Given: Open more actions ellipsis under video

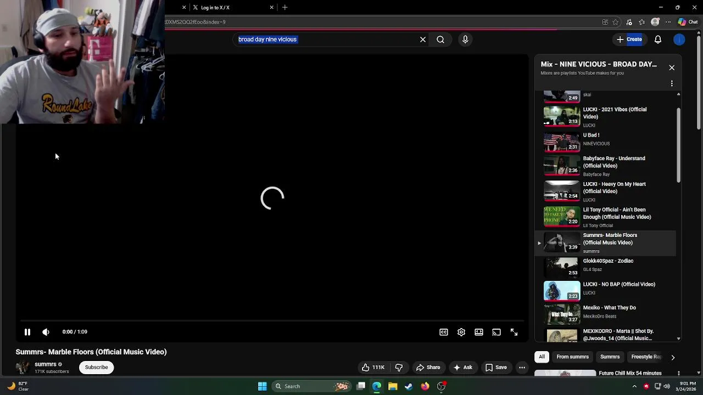Looking at the screenshot, I should pos(522,368).
